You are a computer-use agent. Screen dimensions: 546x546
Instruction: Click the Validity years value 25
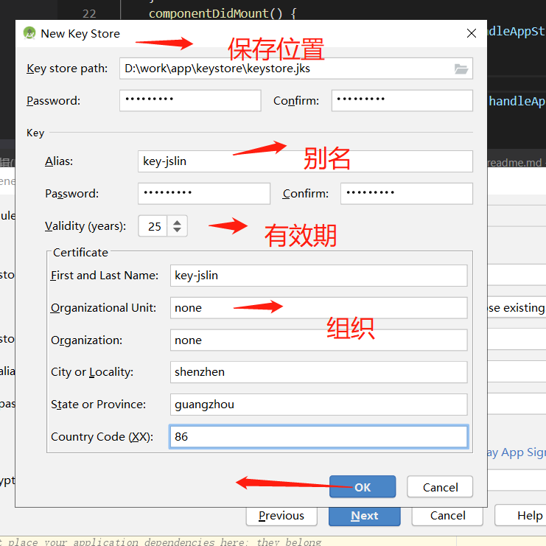(153, 226)
